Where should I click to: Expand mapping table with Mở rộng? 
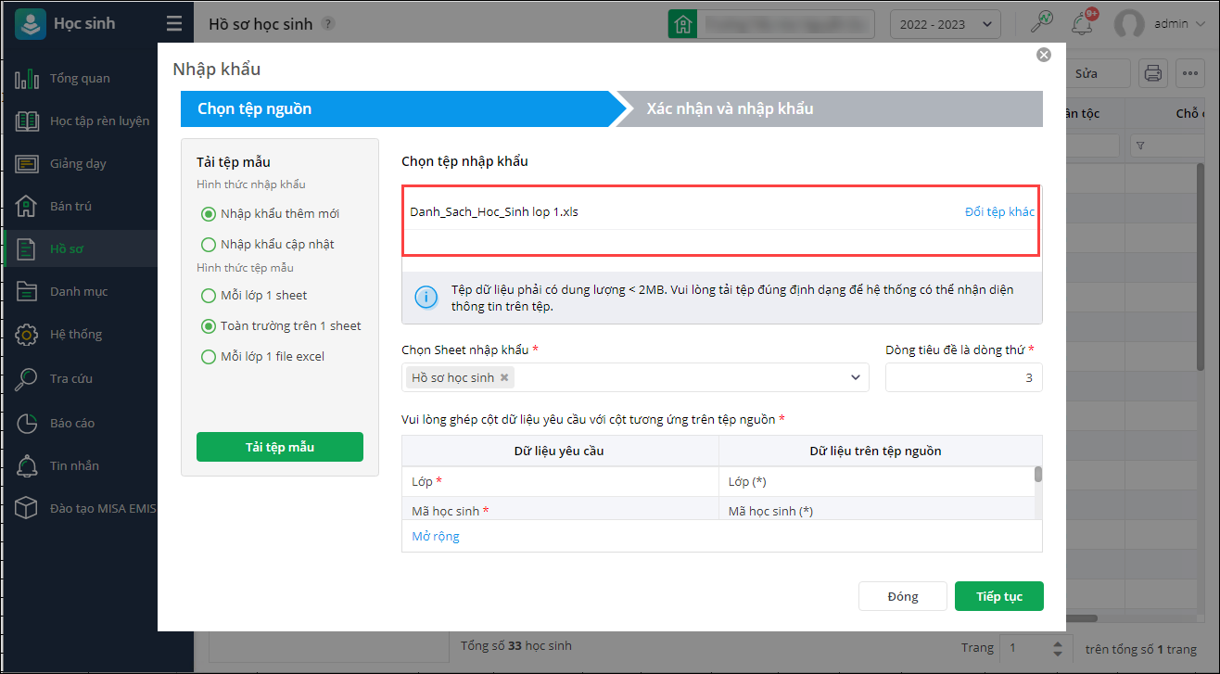pyautogui.click(x=436, y=536)
